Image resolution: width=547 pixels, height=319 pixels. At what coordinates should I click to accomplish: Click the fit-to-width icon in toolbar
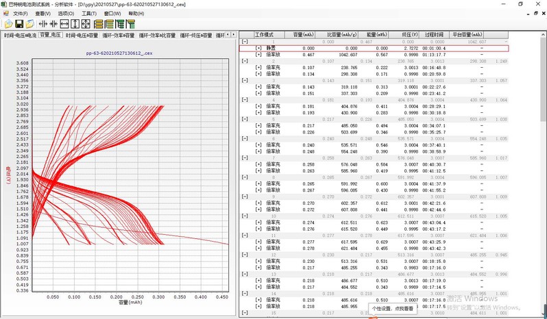[x=64, y=24]
